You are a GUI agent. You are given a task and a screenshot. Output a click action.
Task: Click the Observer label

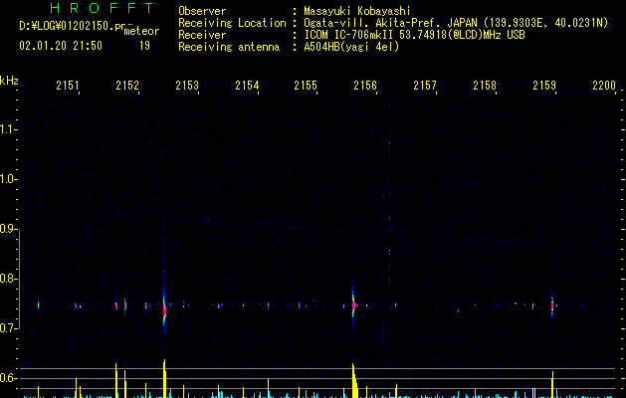[202, 11]
